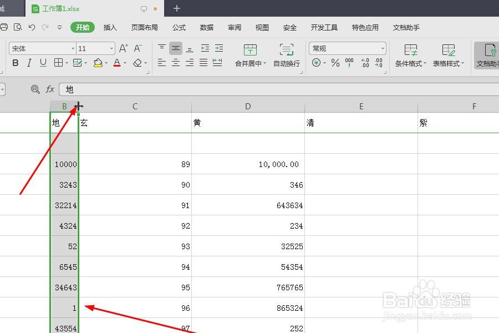The width and height of the screenshot is (499, 333).
Task: Expand font color dropdown arrow
Action: (x=125, y=63)
